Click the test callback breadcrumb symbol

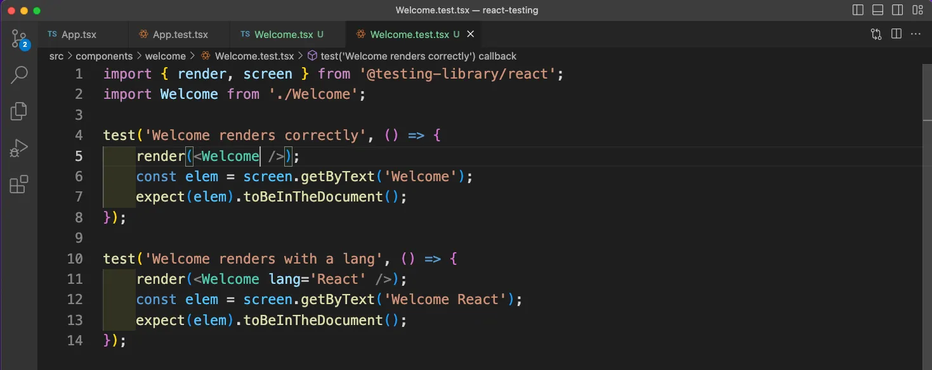[x=418, y=56]
